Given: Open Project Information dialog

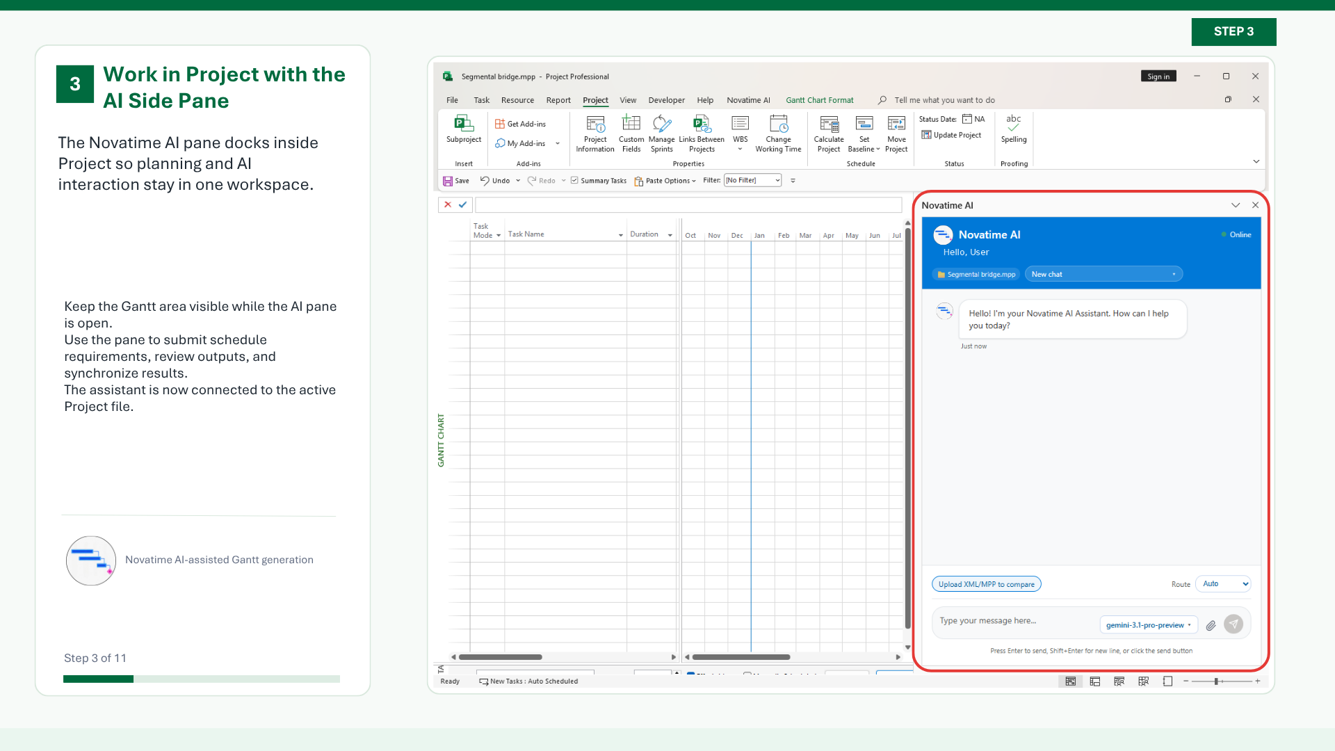Looking at the screenshot, I should 595,134.
